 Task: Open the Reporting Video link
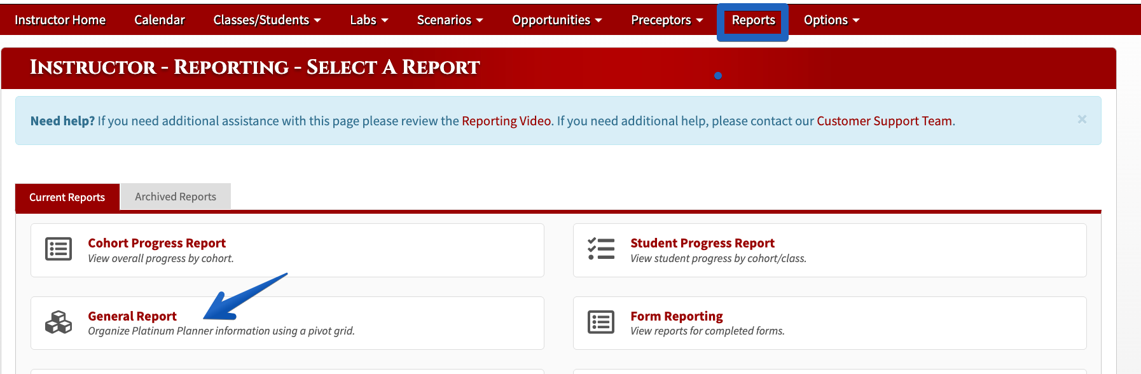tap(506, 121)
